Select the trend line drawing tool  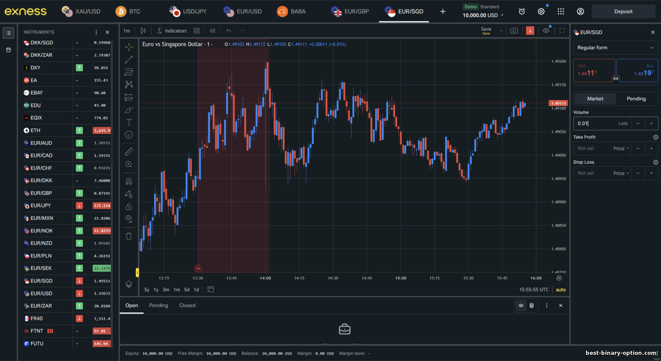pyautogui.click(x=129, y=59)
